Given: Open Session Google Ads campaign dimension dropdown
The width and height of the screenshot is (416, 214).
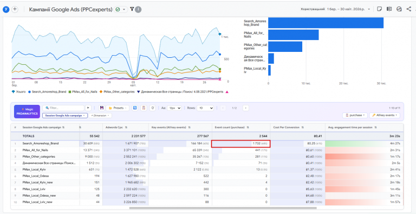Looking at the screenshot, I should point(65,116).
